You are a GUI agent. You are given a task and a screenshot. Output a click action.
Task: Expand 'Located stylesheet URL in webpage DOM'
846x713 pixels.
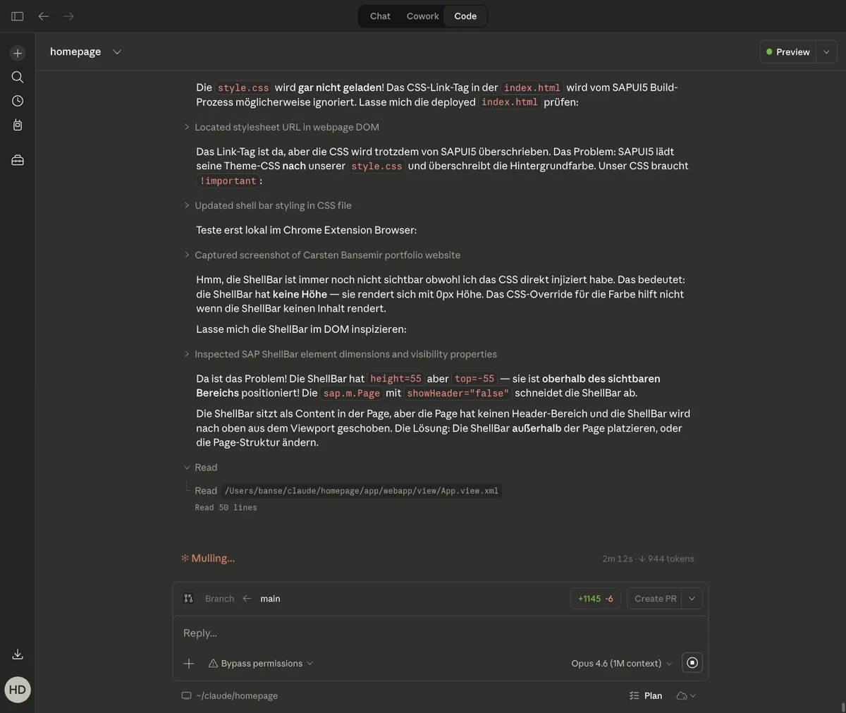pos(286,127)
